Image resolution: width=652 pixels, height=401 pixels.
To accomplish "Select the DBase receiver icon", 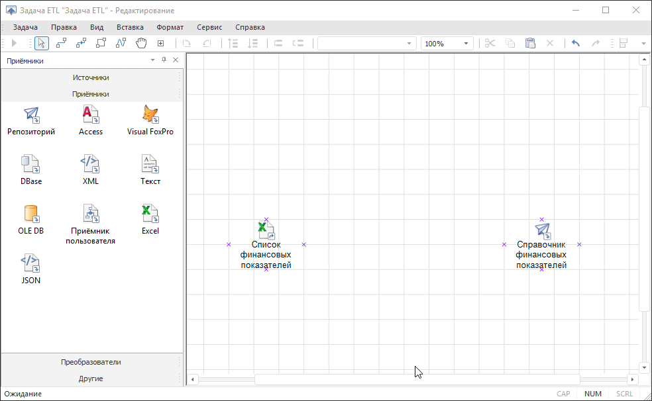I will pyautogui.click(x=31, y=164).
